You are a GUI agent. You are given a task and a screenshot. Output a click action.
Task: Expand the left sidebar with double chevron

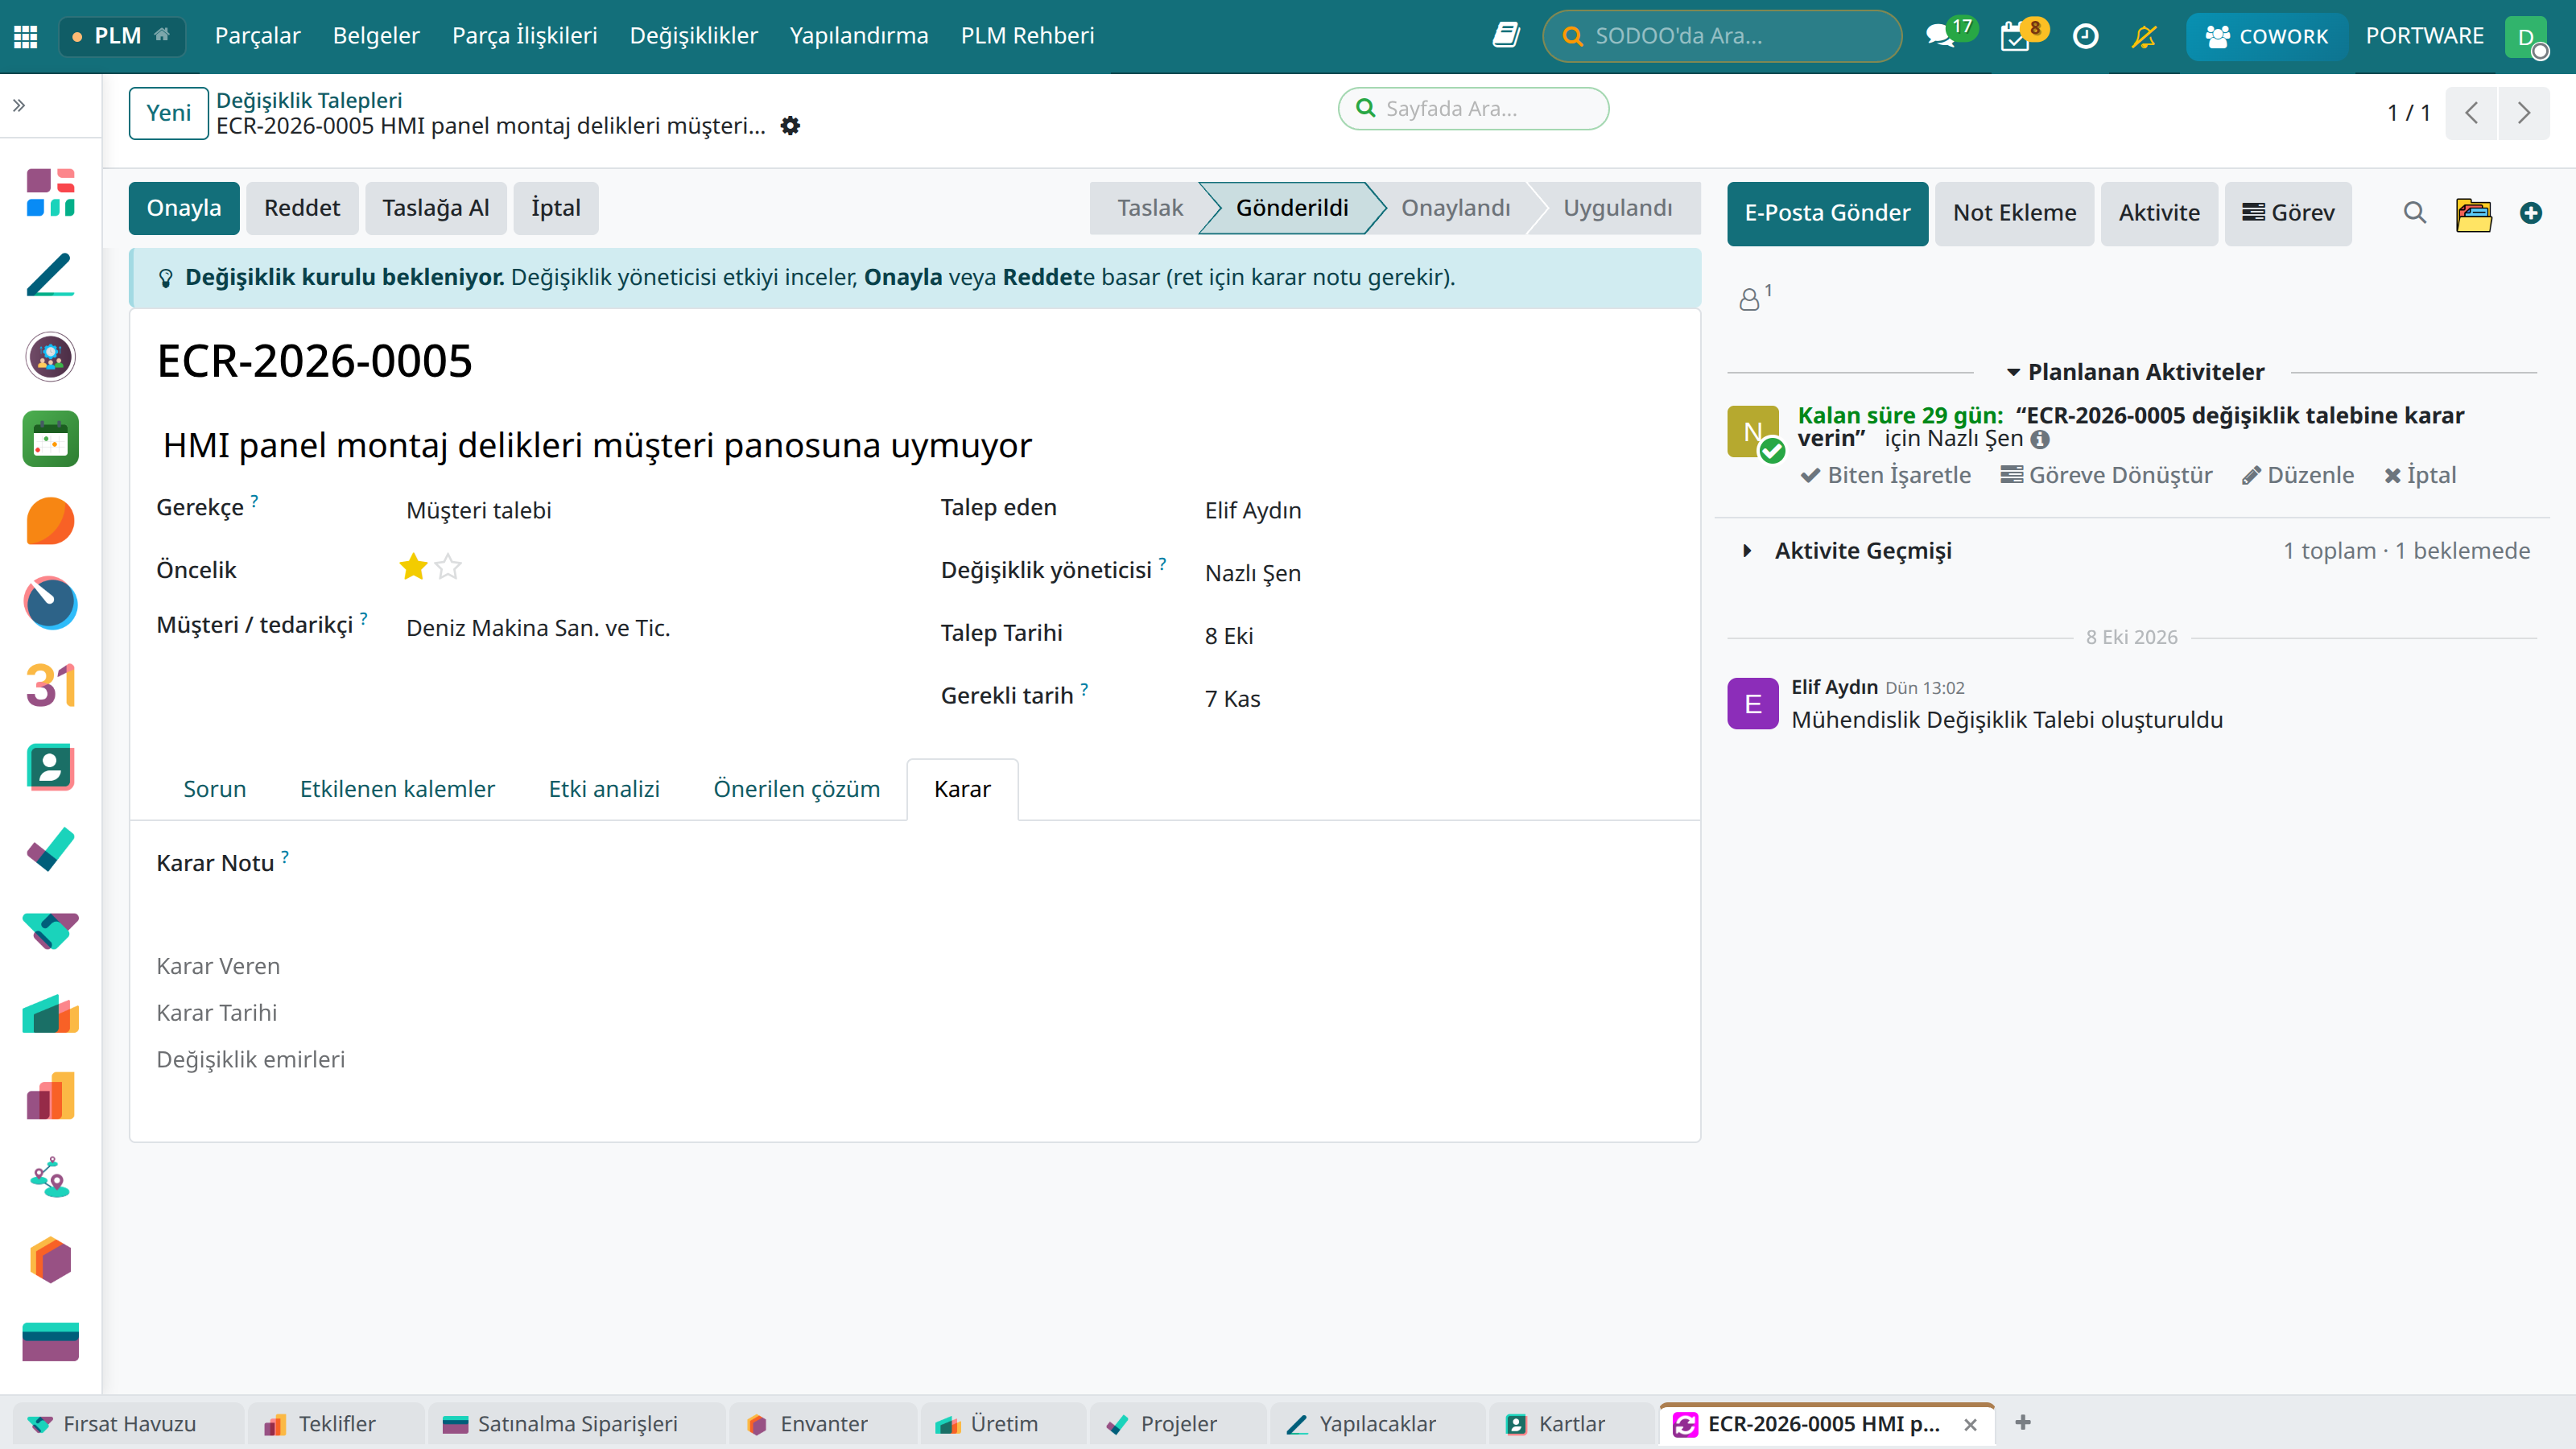19,105
